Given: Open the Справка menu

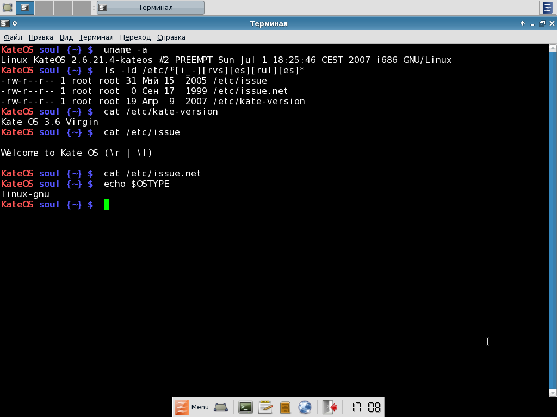Looking at the screenshot, I should [171, 37].
